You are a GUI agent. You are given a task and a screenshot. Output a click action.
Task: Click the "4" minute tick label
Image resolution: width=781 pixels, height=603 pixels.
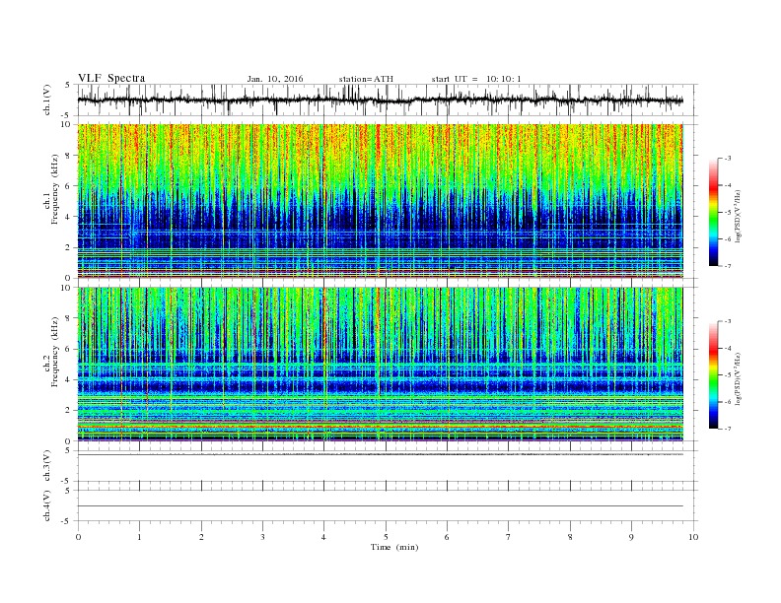tap(324, 537)
